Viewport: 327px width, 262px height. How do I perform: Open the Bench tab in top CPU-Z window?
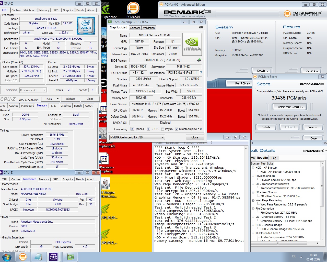pos(80,10)
